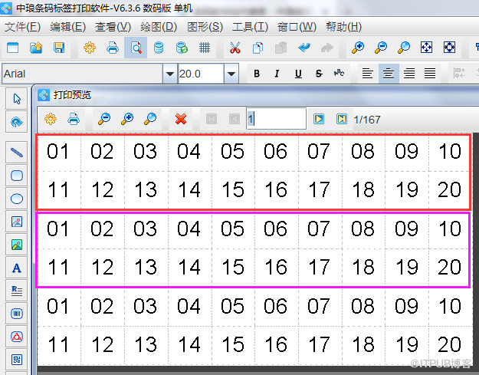Toggle italic formatting
Screen dimensions: 479x375
click(x=277, y=74)
